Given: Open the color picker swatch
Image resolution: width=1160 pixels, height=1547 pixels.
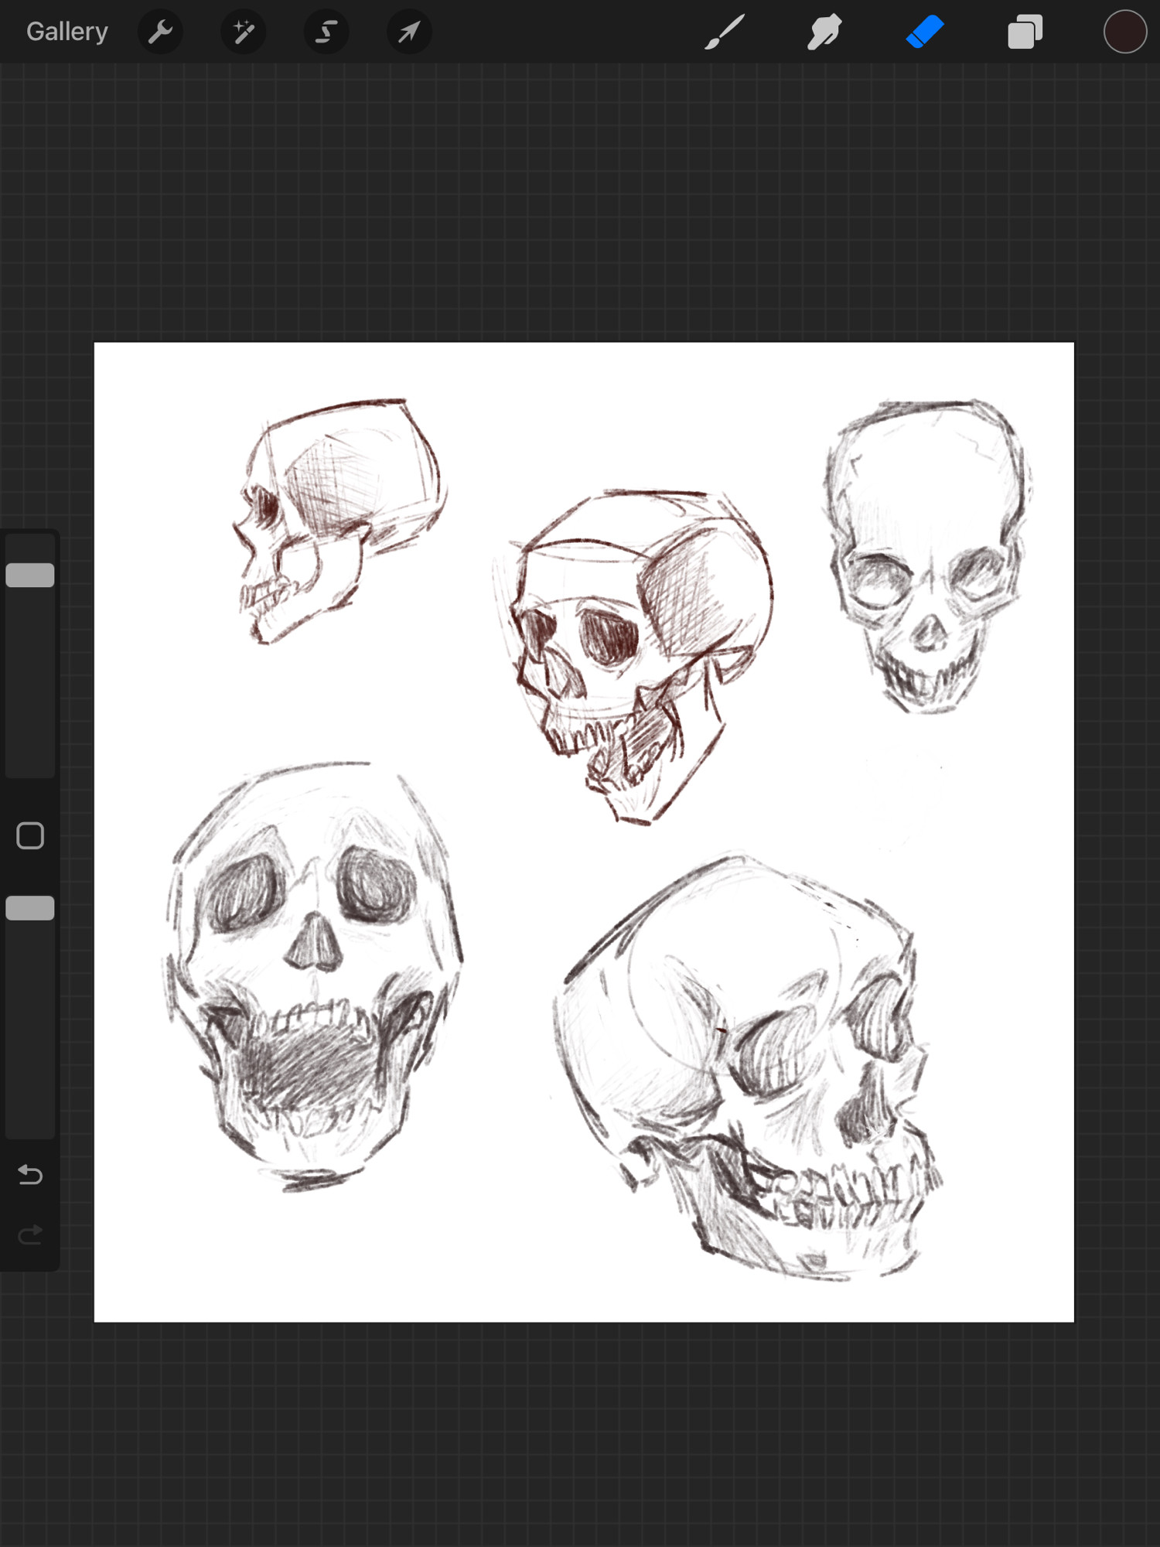Looking at the screenshot, I should coord(1124,32).
